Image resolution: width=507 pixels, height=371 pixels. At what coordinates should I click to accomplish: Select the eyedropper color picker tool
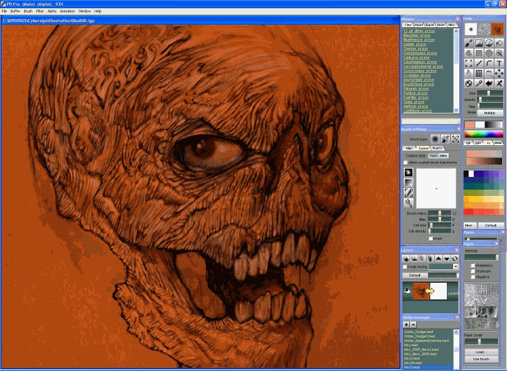(479, 83)
